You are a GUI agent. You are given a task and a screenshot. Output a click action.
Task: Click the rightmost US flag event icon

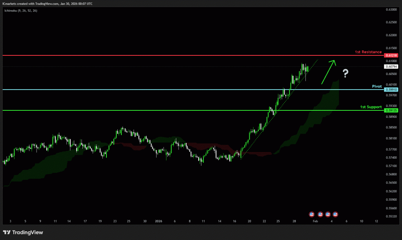(336, 214)
